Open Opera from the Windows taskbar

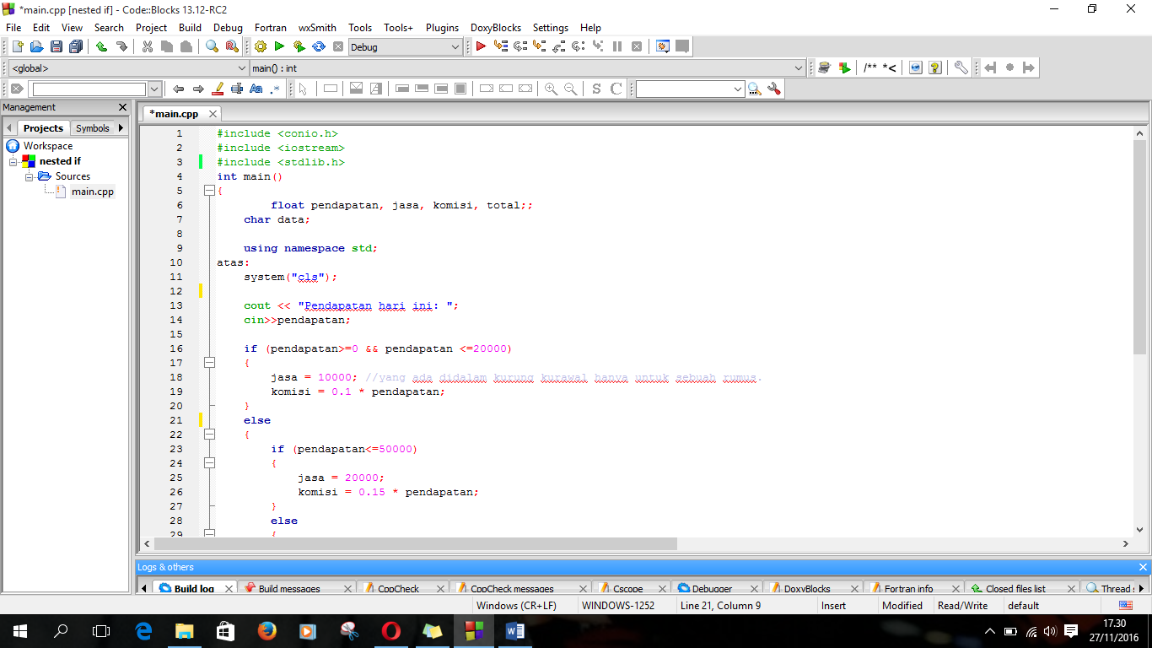point(390,630)
